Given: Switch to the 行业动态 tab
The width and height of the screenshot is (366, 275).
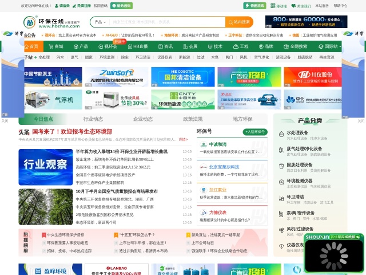Looking at the screenshot, I should click(93, 119).
